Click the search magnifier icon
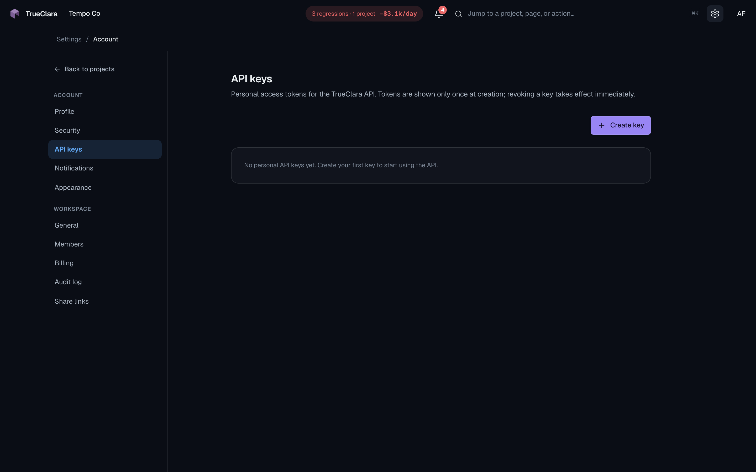This screenshot has width=756, height=472. pyautogui.click(x=458, y=14)
